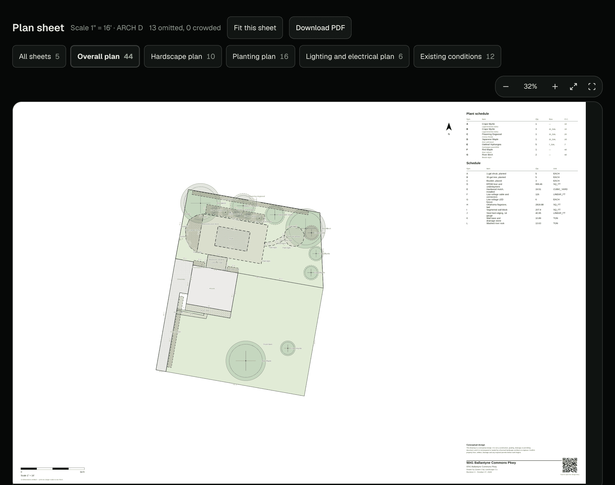Click the Plan sheet page heading
The height and width of the screenshot is (485, 615).
pos(38,28)
